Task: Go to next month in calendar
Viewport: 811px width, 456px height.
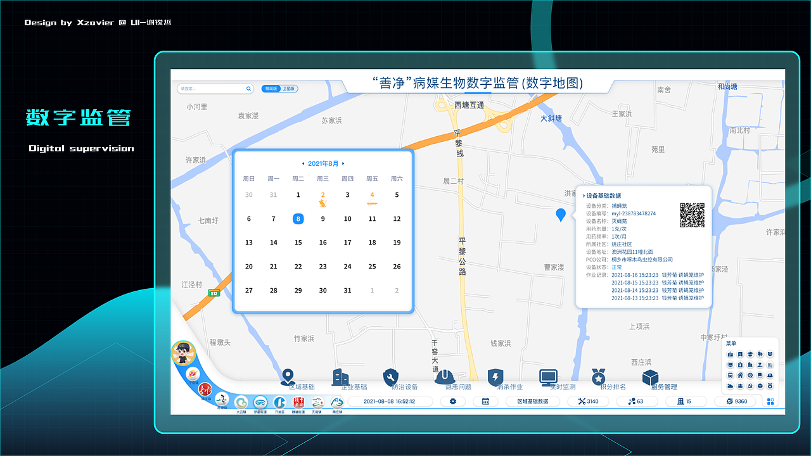Action: tap(343, 163)
